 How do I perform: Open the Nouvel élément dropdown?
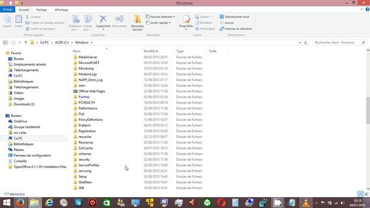pyautogui.click(x=160, y=17)
